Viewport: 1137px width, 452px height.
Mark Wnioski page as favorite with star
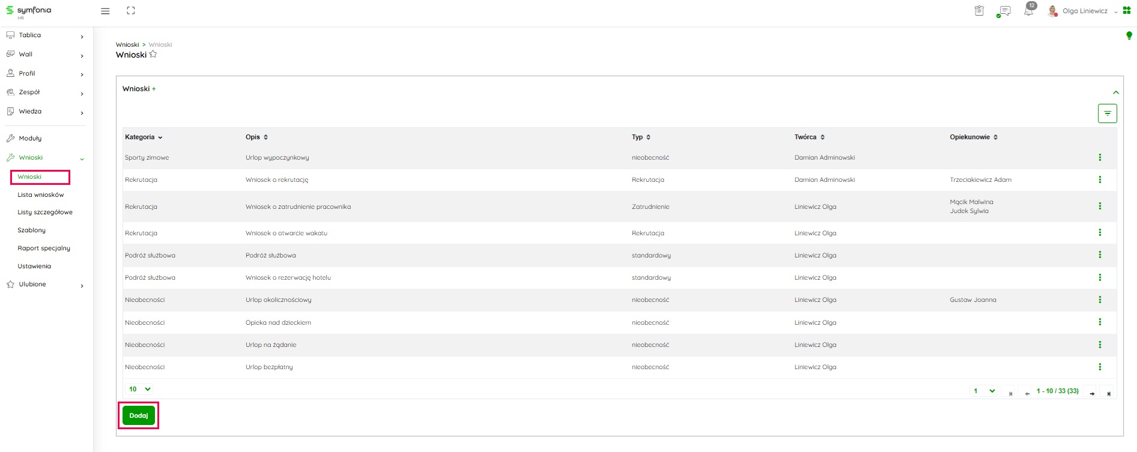(x=153, y=55)
